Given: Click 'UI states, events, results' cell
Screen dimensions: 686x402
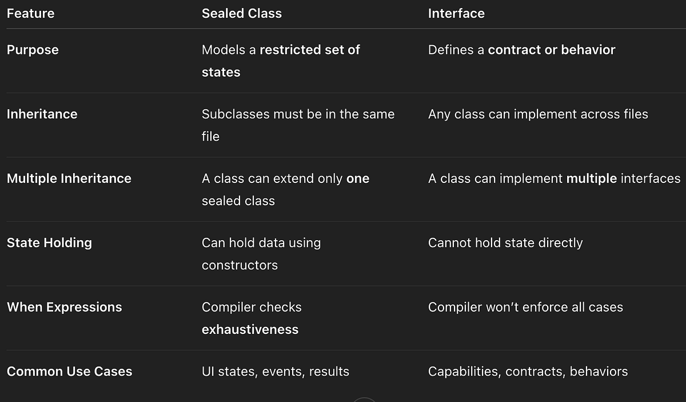Looking at the screenshot, I should pyautogui.click(x=276, y=371).
